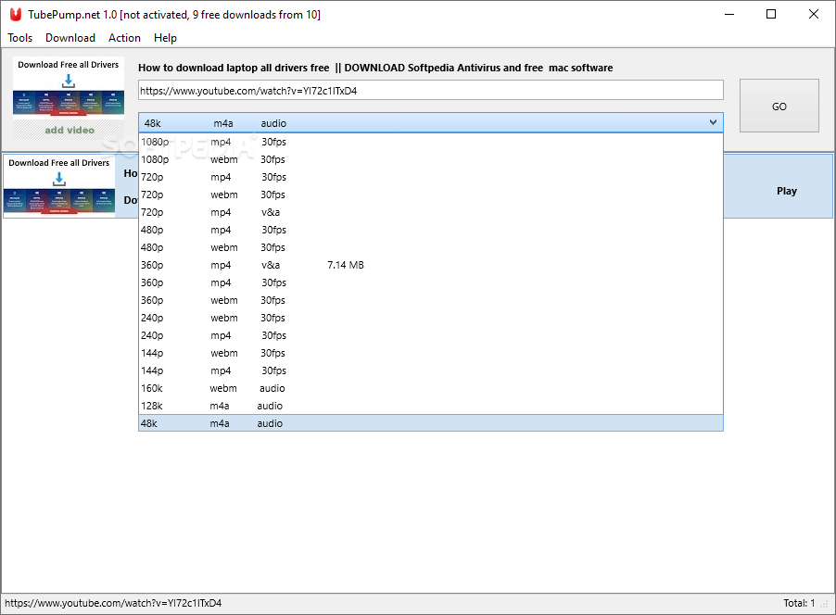
Task: Select the 160k webm audio format
Action: (x=431, y=388)
